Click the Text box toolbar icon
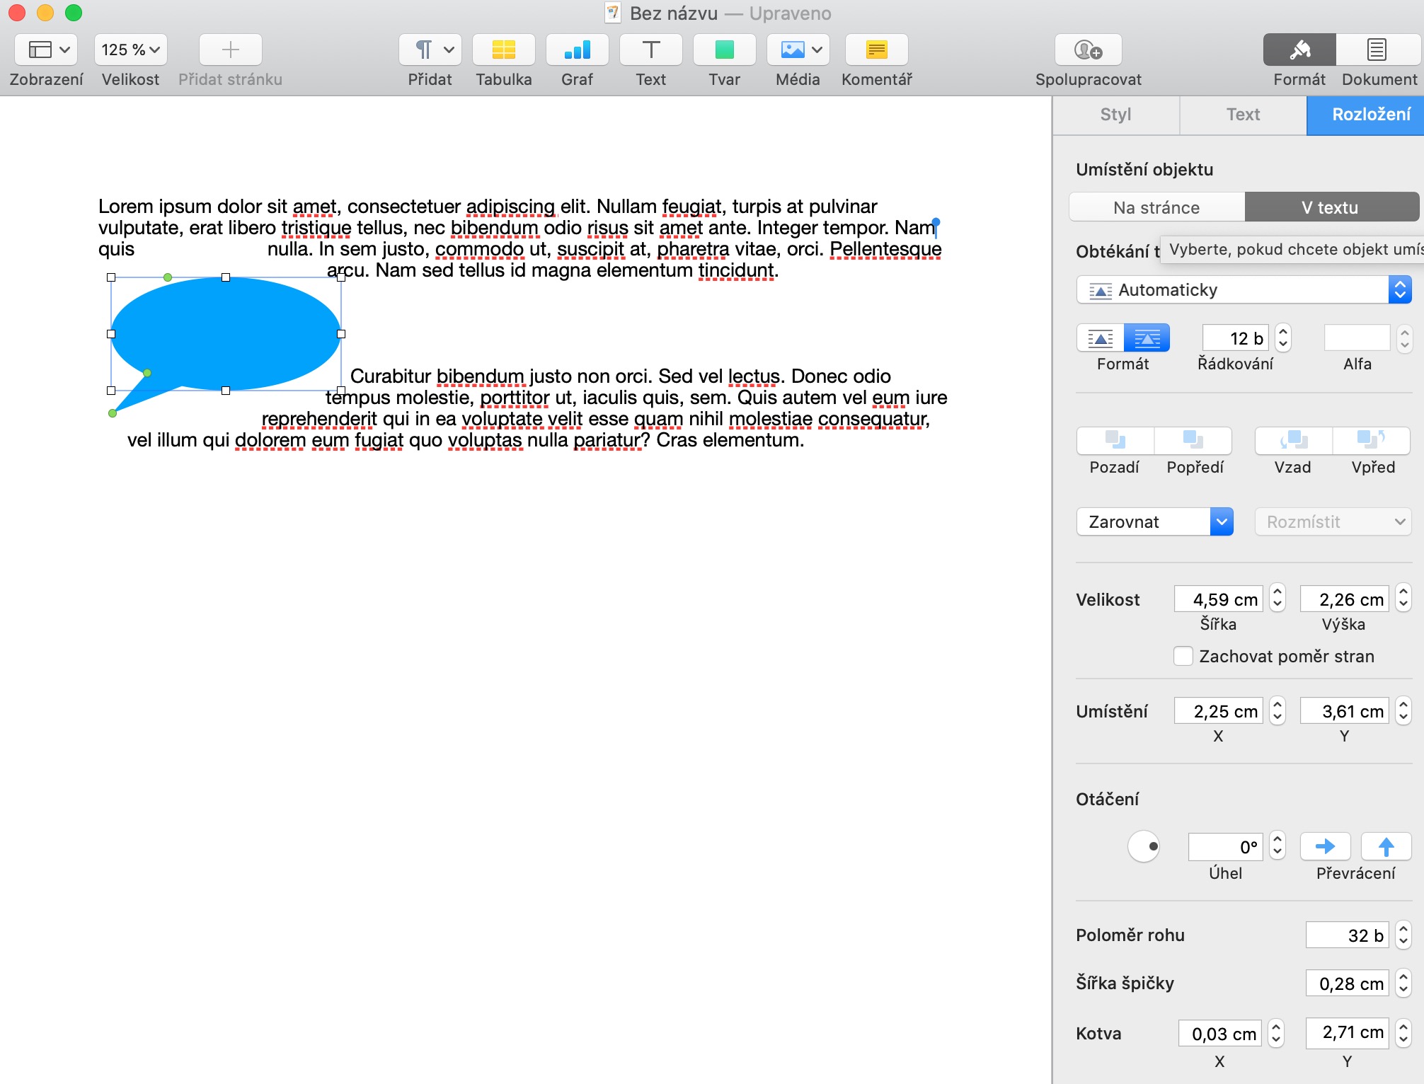The image size is (1424, 1084). (x=650, y=50)
